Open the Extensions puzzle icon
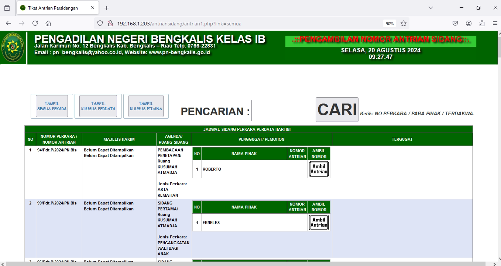The width and height of the screenshot is (501, 266). 482,23
